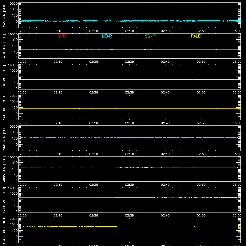Image resolution: width=246 pixels, height=246 pixels.
Task: Click 02:00 label under the 245 MHz plot
Action: pos(22,31)
